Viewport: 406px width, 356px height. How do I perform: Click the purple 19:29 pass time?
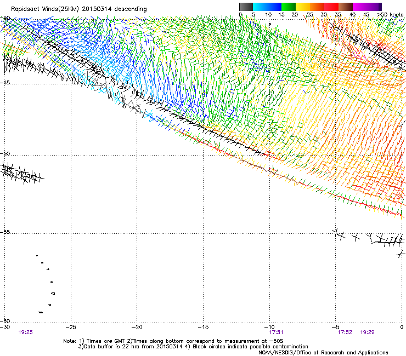tap(367, 332)
